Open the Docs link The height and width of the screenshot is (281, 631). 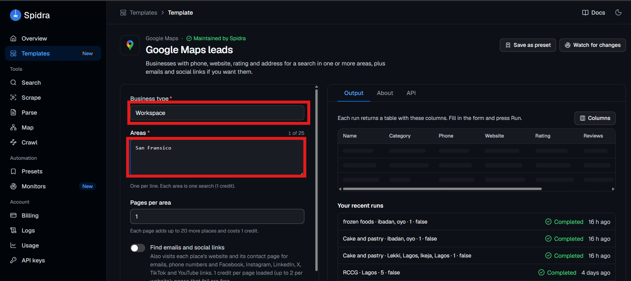tap(593, 13)
